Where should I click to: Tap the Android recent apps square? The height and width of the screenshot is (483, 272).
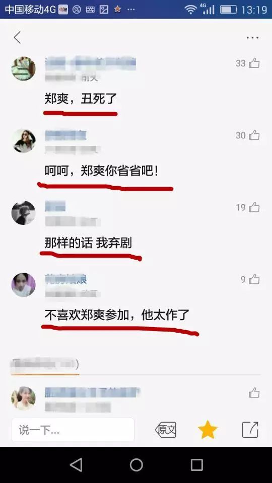point(196,464)
